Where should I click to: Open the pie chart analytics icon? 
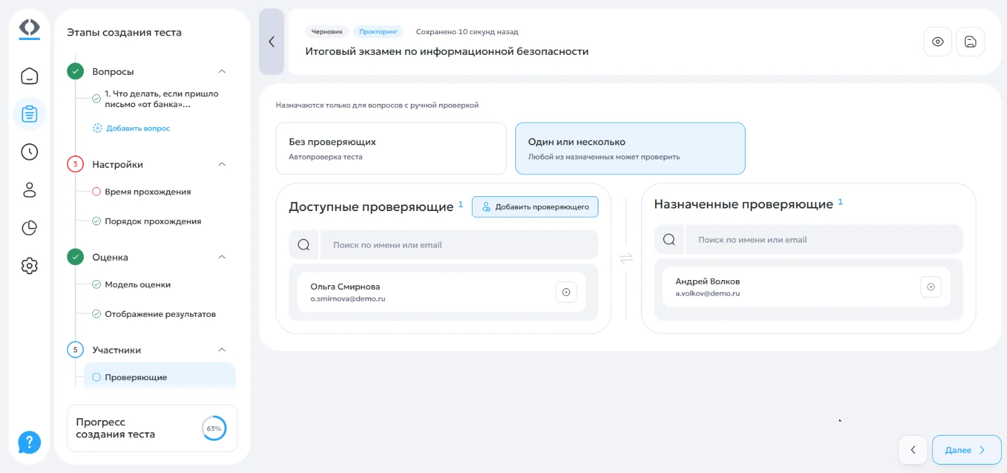(30, 228)
